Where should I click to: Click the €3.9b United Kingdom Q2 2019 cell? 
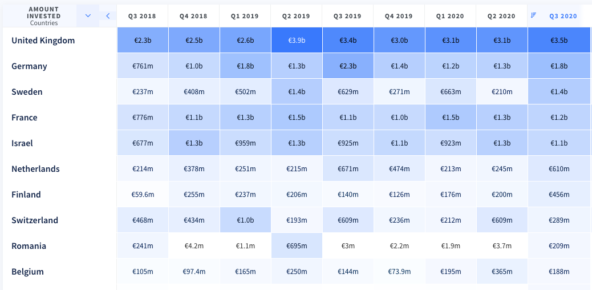tap(296, 41)
